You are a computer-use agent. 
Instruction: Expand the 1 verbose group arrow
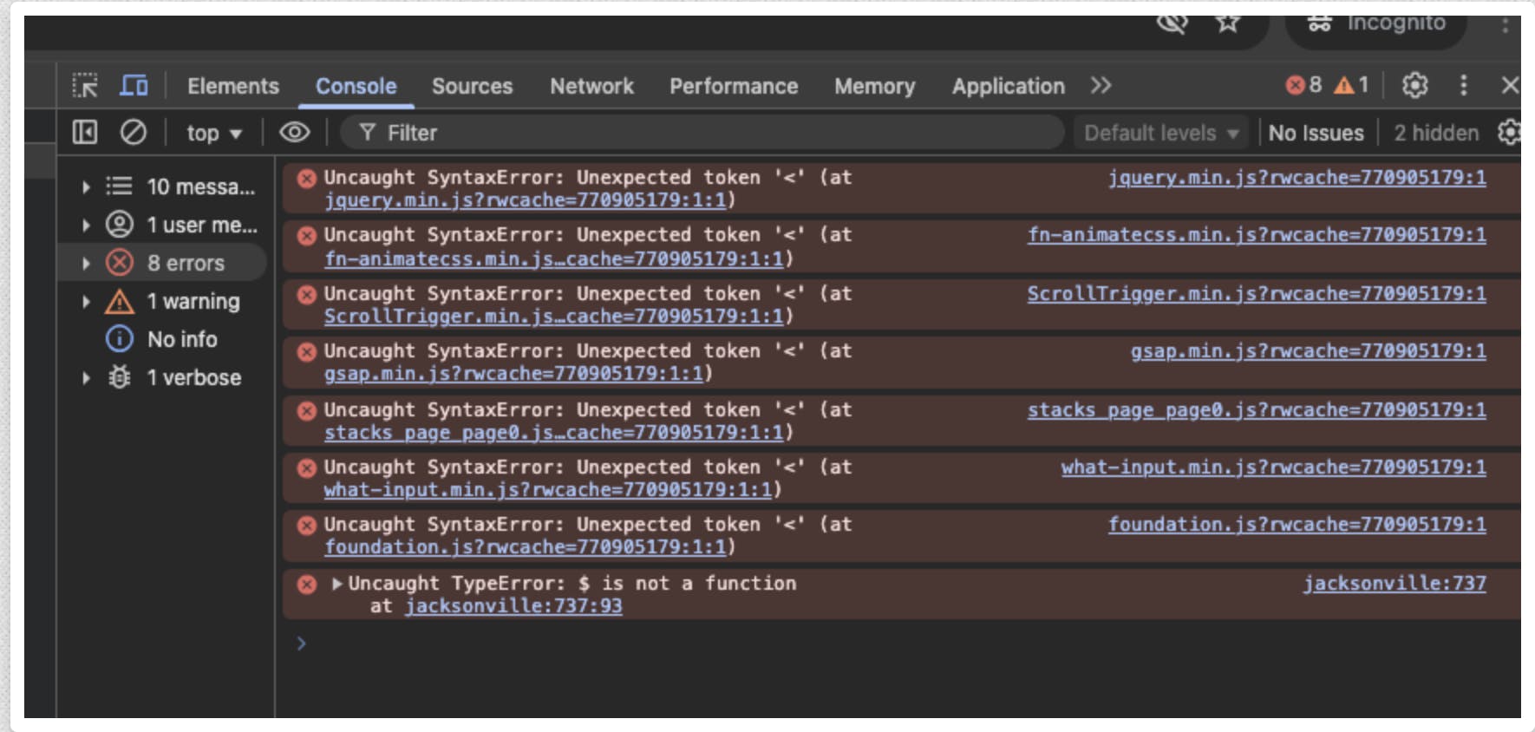pyautogui.click(x=85, y=377)
